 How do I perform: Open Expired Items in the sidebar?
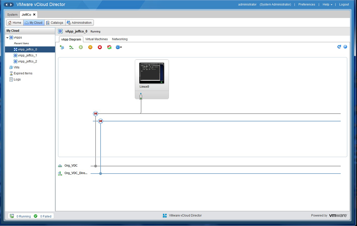click(21, 73)
